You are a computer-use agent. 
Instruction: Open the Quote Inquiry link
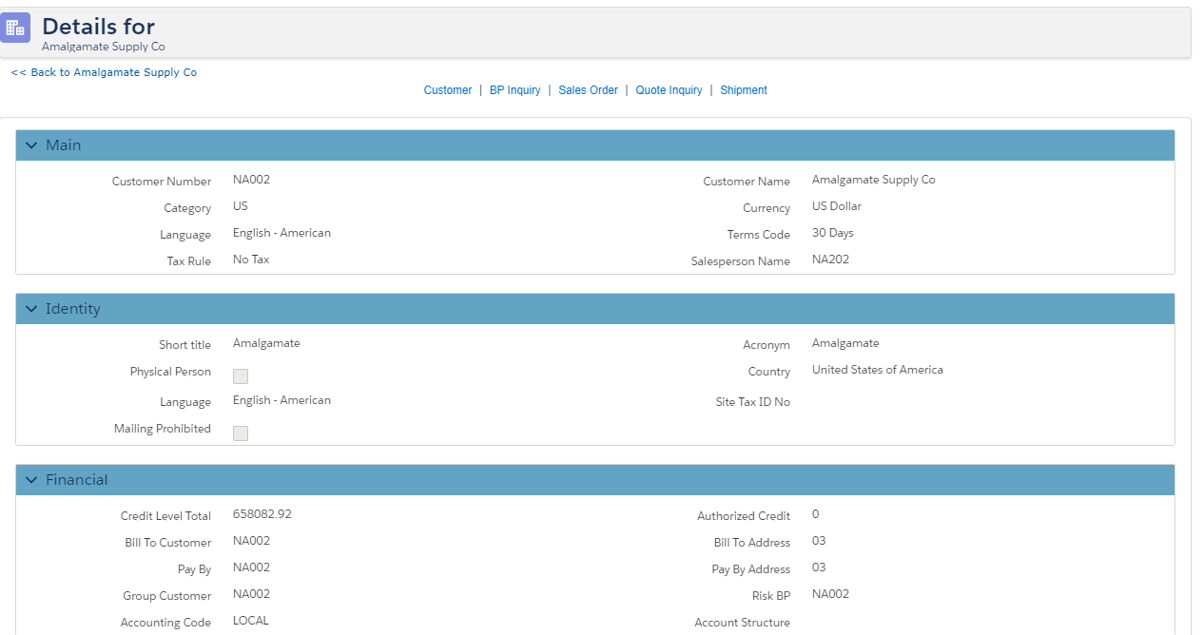pos(669,90)
